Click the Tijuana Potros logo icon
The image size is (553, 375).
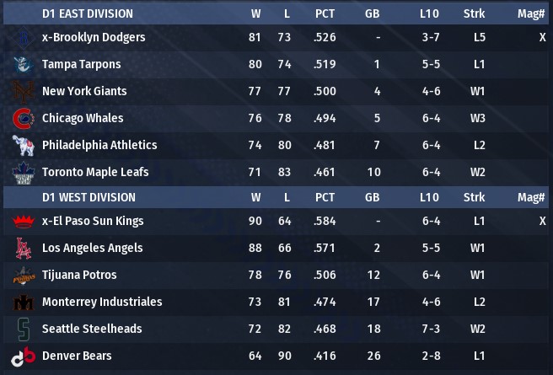[x=21, y=276]
